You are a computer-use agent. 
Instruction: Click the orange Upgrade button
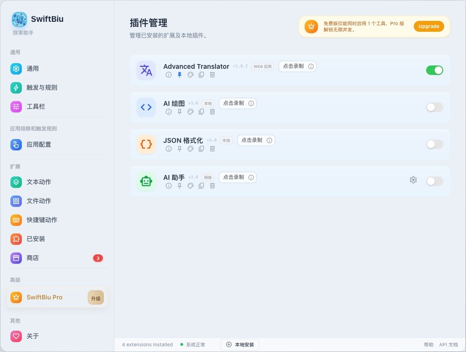pos(429,26)
